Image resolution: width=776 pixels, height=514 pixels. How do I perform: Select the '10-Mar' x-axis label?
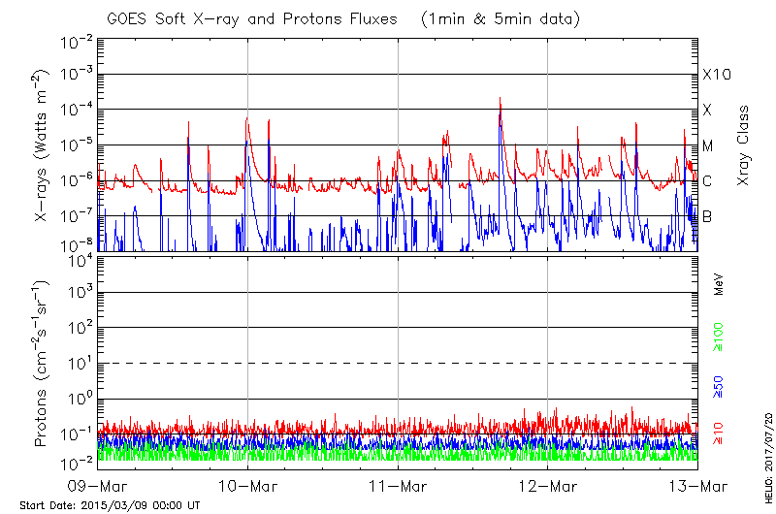tap(248, 485)
